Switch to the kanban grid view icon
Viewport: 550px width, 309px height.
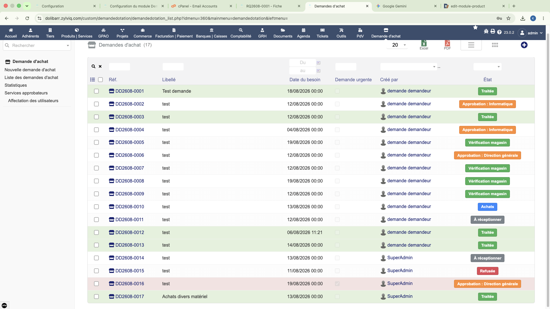495,45
